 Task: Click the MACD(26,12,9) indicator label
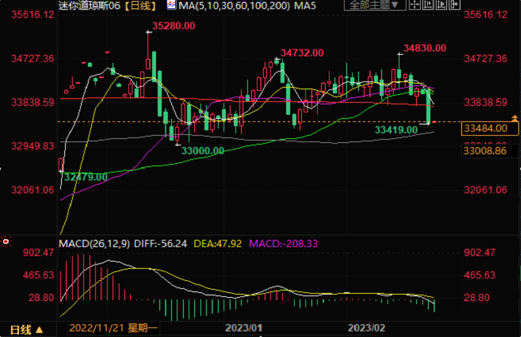tap(94, 244)
